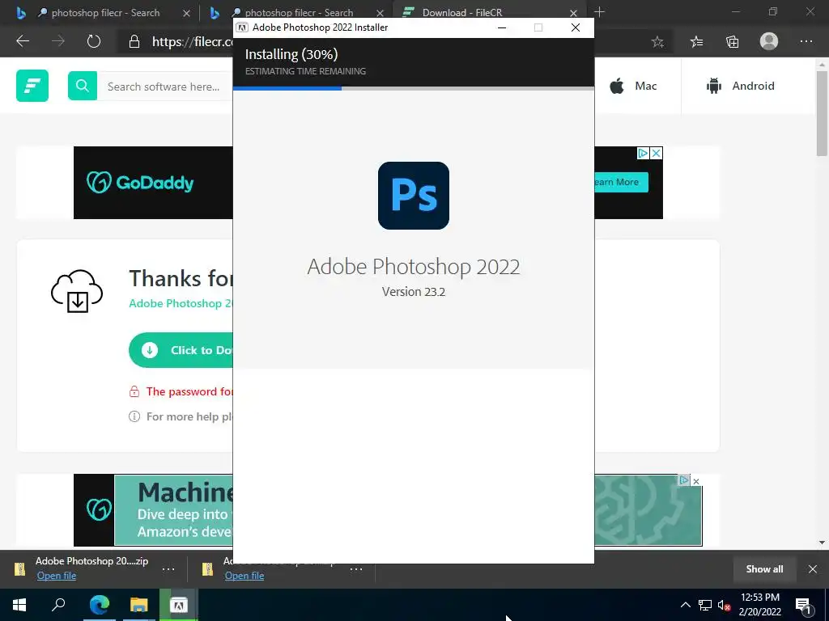Open the Edge profile avatar
This screenshot has height=621, width=829.
[769, 41]
